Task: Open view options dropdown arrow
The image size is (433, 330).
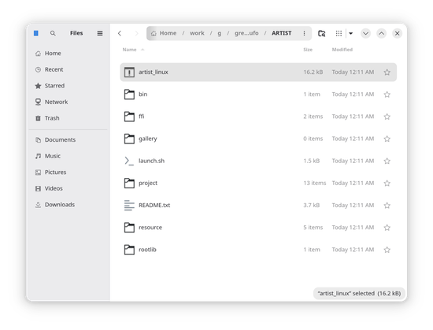Action: point(350,33)
